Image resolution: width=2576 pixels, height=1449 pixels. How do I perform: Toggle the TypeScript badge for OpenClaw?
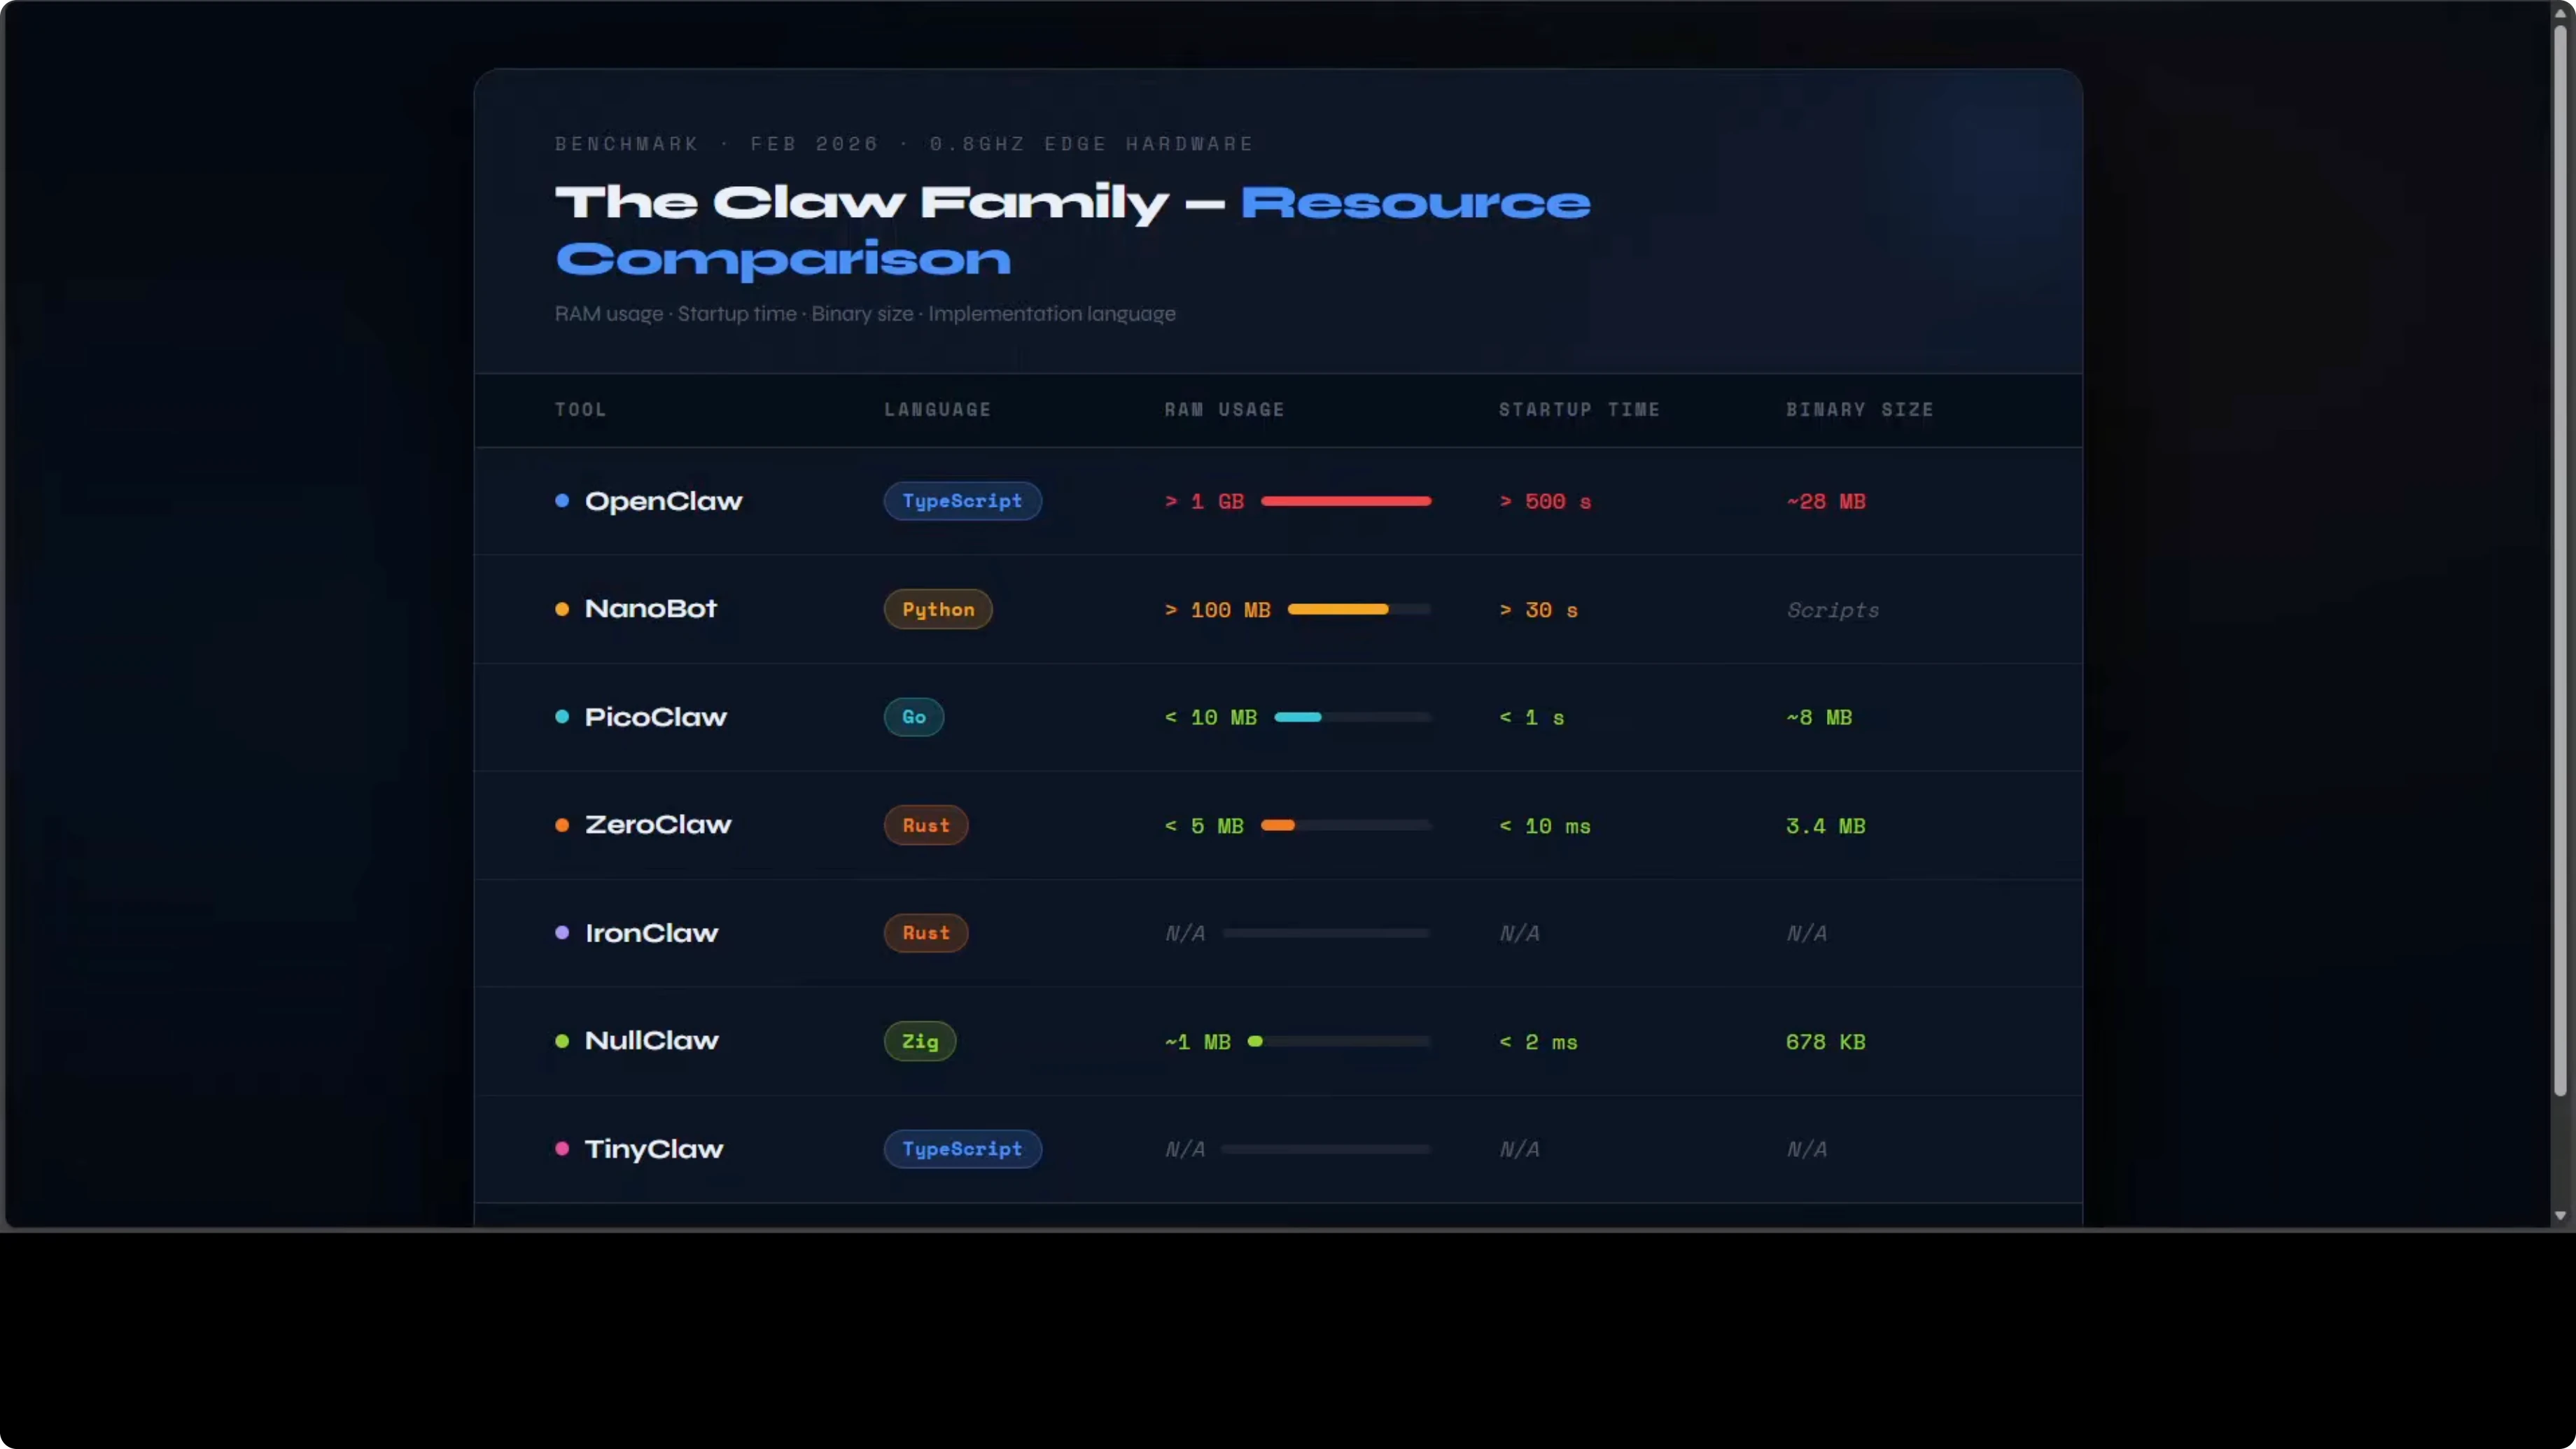tap(962, 501)
